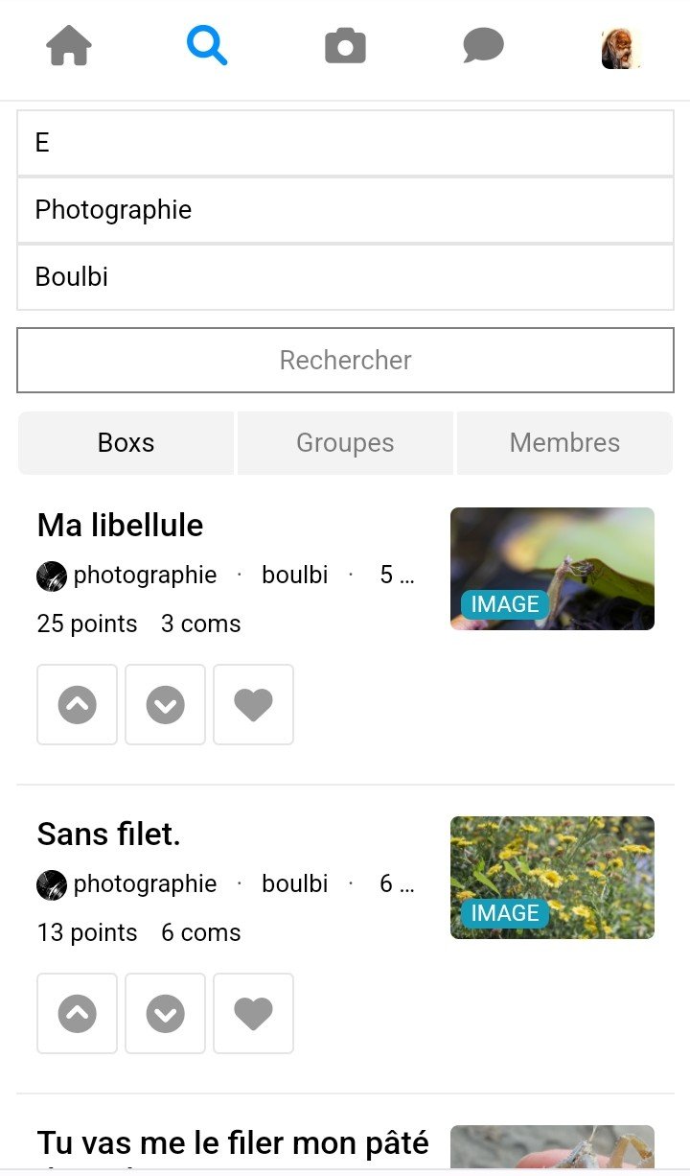Switch to the Groupes tab
The height and width of the screenshot is (1176, 690).
pyautogui.click(x=345, y=443)
